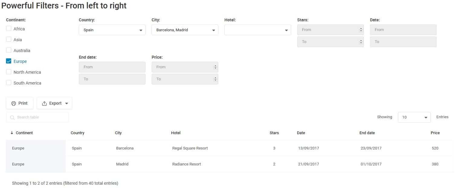The height and width of the screenshot is (188, 456).
Task: Tick the Asia checkbox
Action: tap(9, 39)
